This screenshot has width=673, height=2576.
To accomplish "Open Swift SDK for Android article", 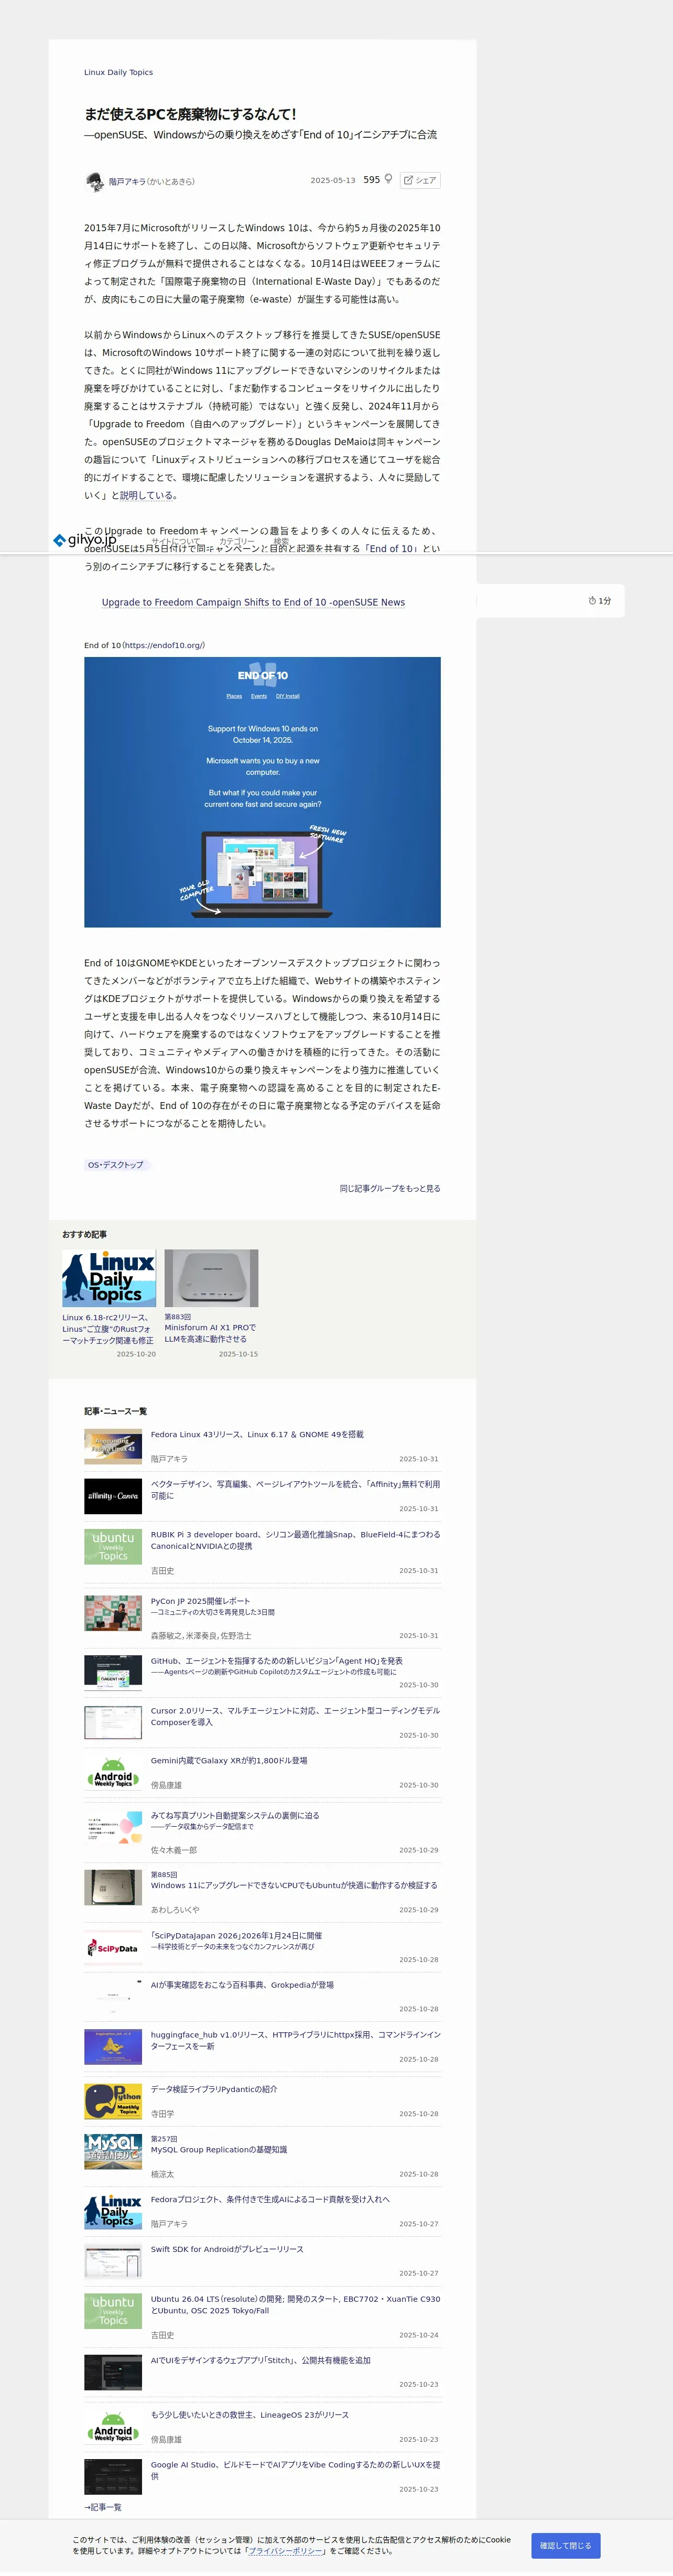I will point(227,2249).
